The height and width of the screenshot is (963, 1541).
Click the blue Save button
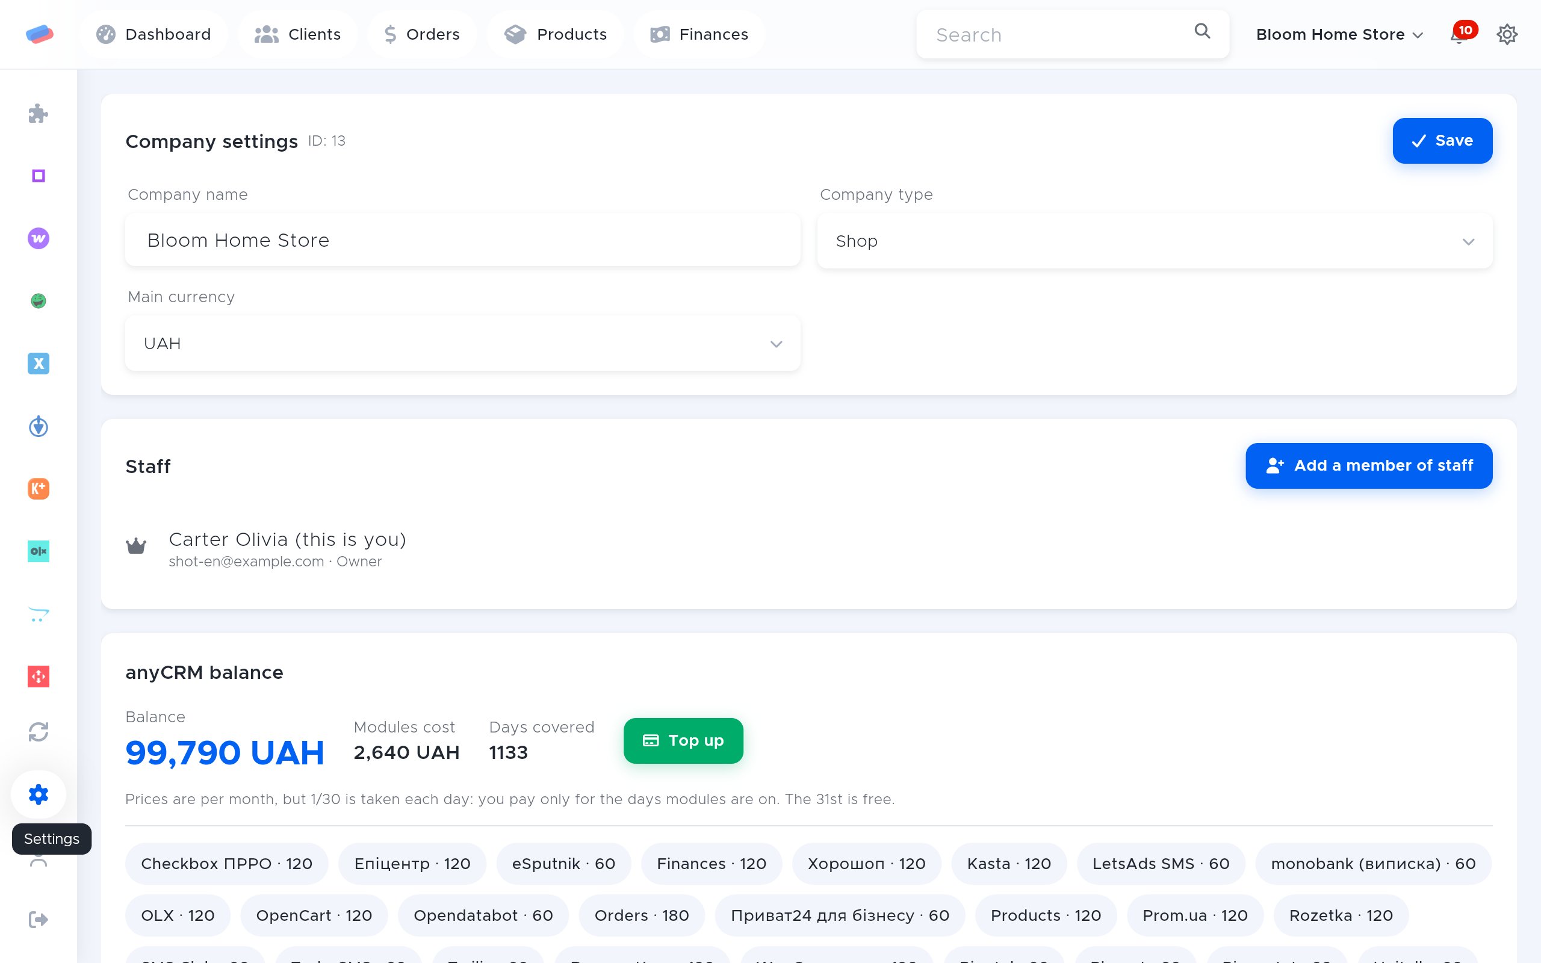(x=1442, y=141)
